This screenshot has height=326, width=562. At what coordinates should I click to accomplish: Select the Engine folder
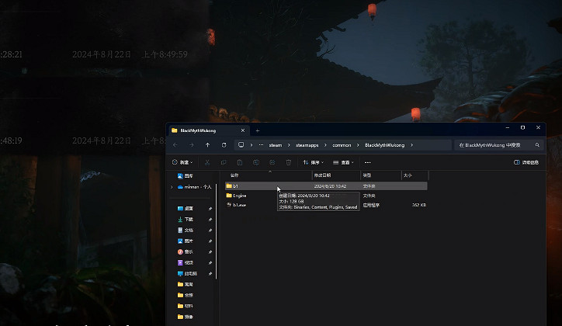point(239,196)
